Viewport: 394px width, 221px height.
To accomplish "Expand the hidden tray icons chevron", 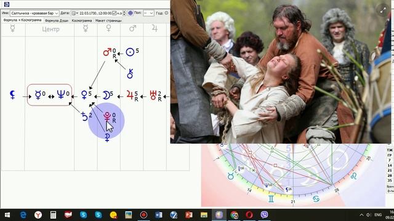I will (x=361, y=215).
